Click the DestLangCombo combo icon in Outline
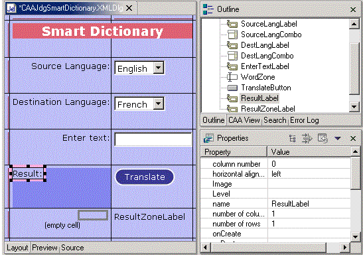 click(x=232, y=56)
